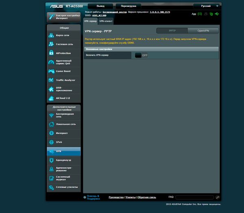Screen dimensions: 244x213
Task: Click the green gamepad status icon
Action: (200, 14)
